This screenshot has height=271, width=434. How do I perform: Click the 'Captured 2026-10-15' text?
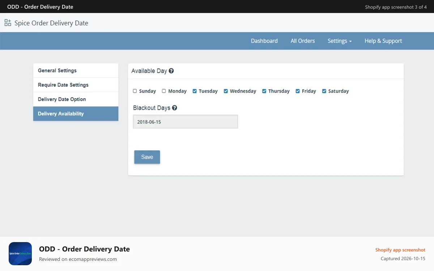pos(403,258)
